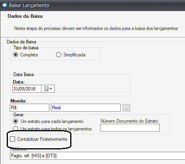Screen dimensions: 185x164
Task: Click the Real currency name field
Action: pyautogui.click(x=86, y=108)
